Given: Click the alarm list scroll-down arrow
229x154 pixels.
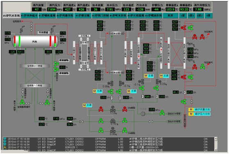Looking at the screenshot, I should tap(215, 150).
